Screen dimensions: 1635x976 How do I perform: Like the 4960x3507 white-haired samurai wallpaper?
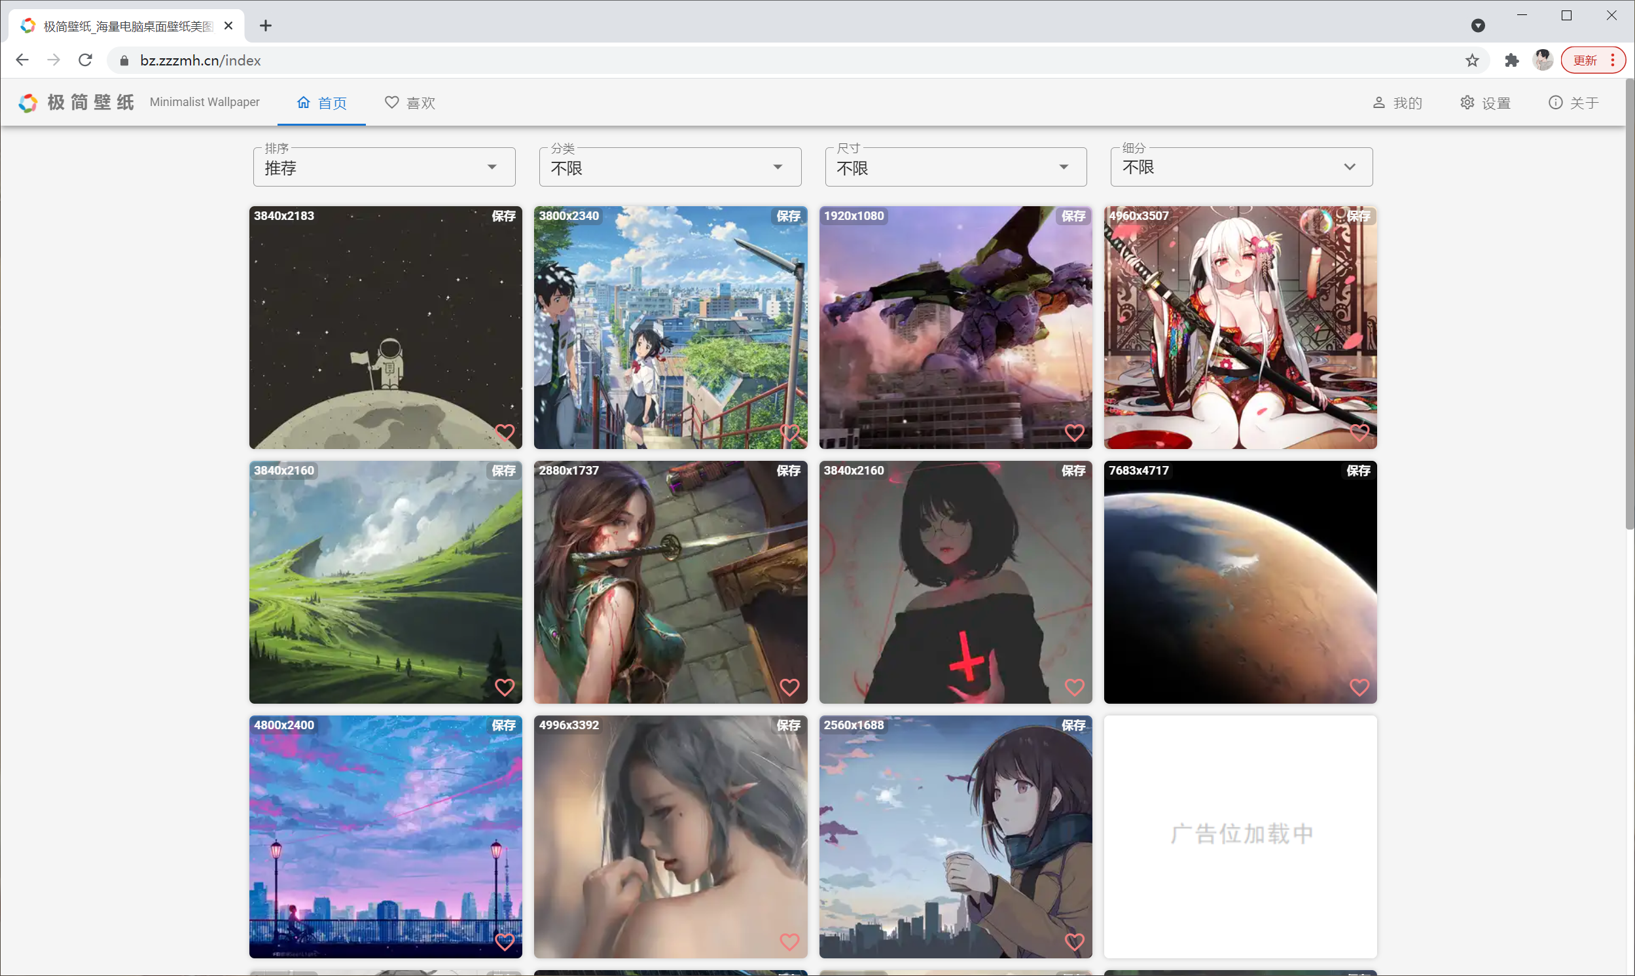(1359, 433)
